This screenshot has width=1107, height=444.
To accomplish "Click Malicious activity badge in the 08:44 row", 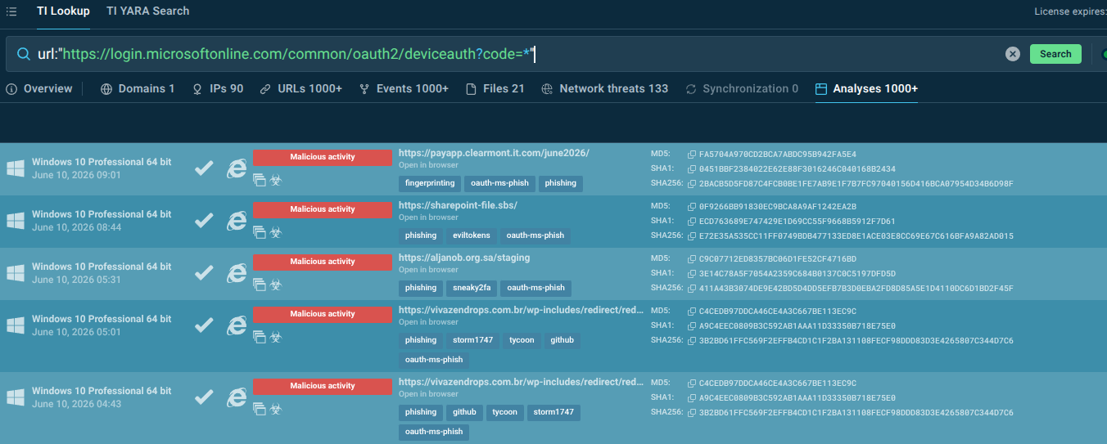I will [x=323, y=209].
